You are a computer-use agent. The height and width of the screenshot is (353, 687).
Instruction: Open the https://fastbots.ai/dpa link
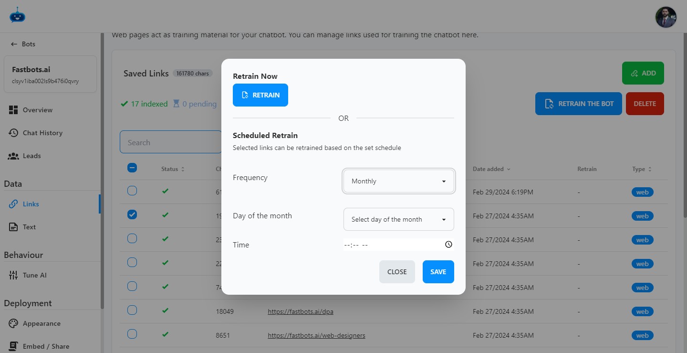[300, 311]
